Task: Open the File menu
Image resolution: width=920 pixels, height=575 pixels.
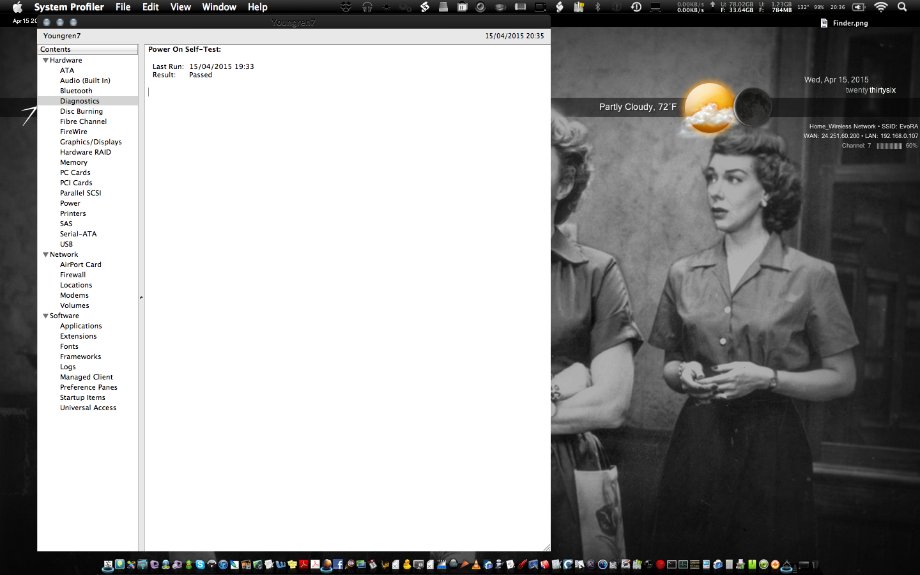Action: [123, 7]
